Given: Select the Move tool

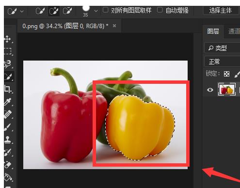Looking at the screenshot, I should coord(7,39).
